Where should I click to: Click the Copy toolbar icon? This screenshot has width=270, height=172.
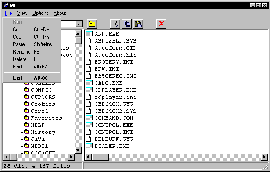[127, 24]
